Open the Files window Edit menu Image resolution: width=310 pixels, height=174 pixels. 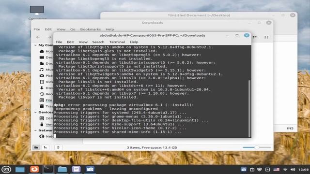coord(48,29)
